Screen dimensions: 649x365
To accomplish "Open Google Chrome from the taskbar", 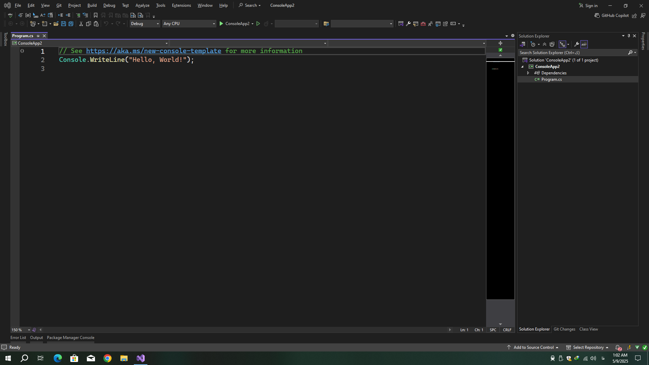I will click(x=107, y=358).
